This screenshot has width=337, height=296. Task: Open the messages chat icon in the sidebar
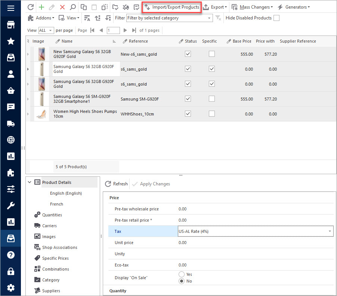11,107
